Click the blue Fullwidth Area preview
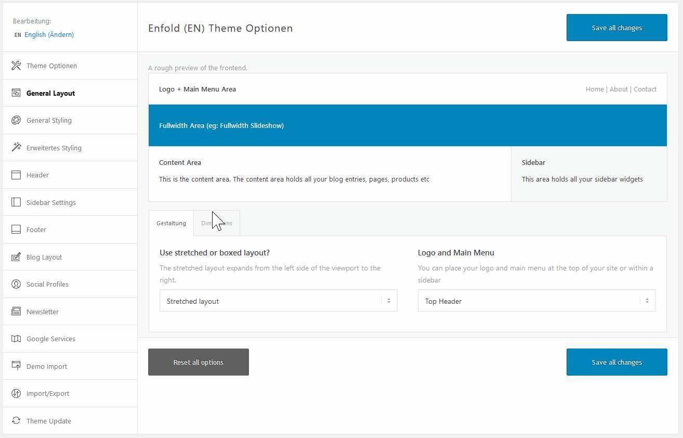This screenshot has height=438, width=683. click(x=408, y=125)
